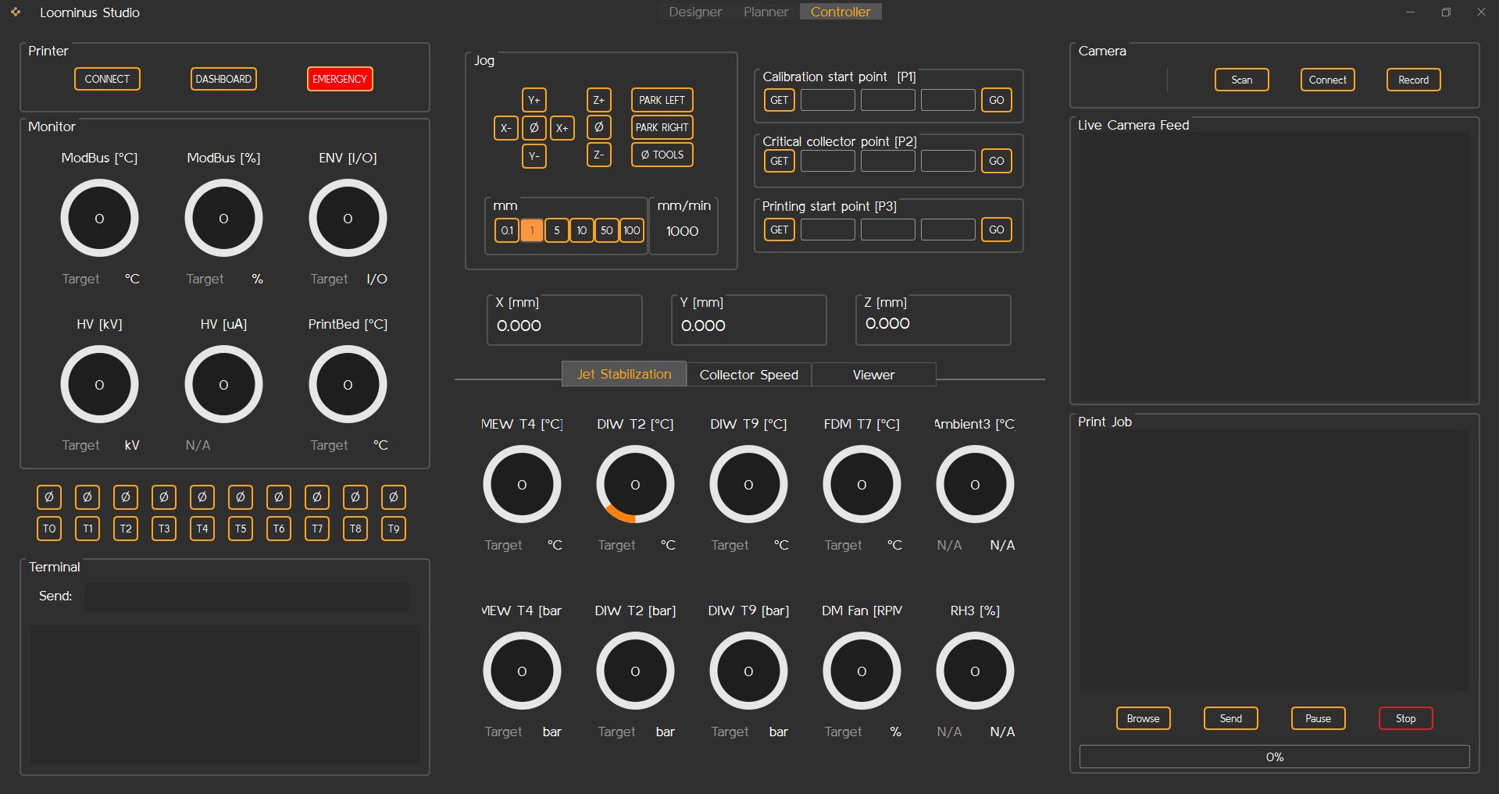
Task: Select tool T1
Action: (87, 529)
